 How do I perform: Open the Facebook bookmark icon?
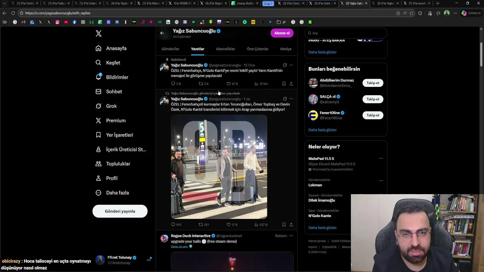pyautogui.click(x=74, y=22)
